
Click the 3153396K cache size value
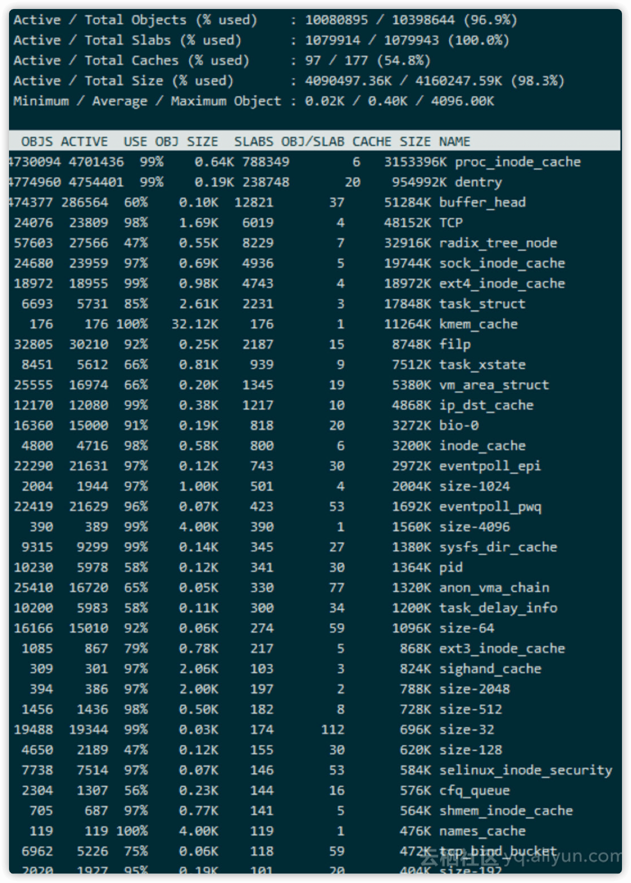415,162
